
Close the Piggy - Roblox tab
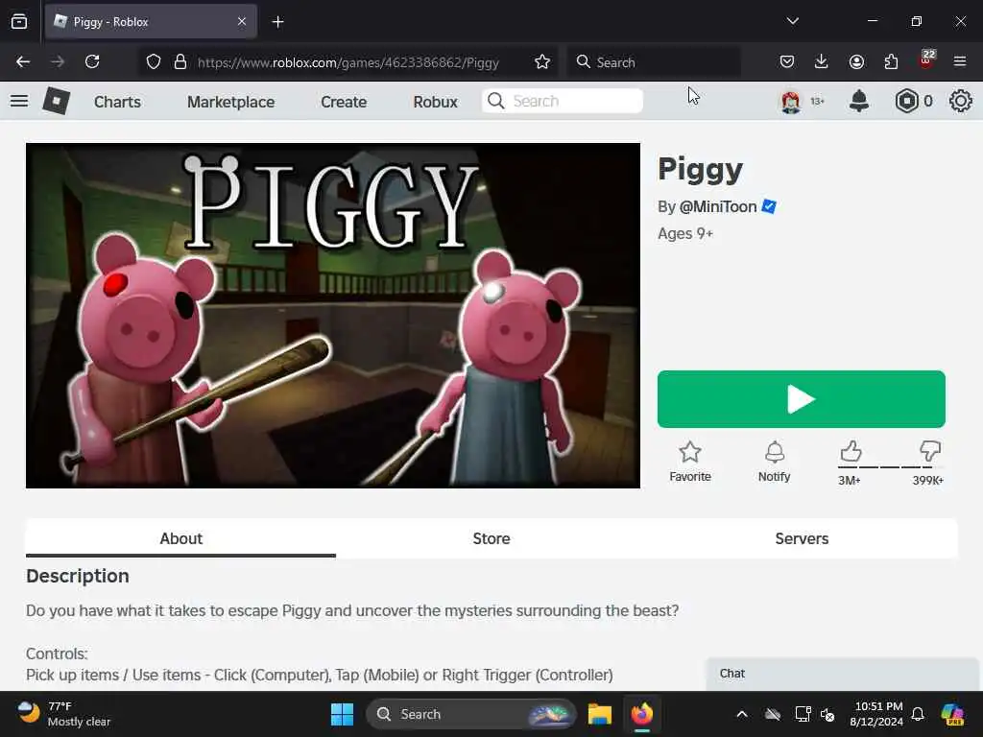tap(242, 21)
